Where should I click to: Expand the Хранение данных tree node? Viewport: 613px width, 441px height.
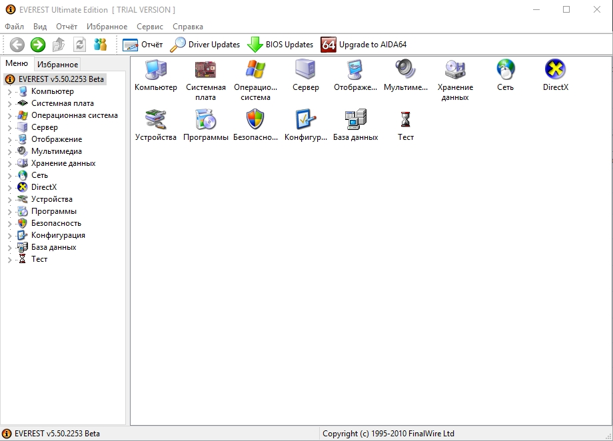10,163
